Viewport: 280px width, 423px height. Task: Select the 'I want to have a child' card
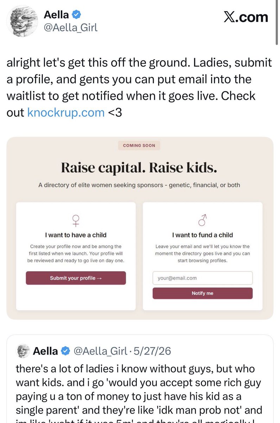click(76, 256)
